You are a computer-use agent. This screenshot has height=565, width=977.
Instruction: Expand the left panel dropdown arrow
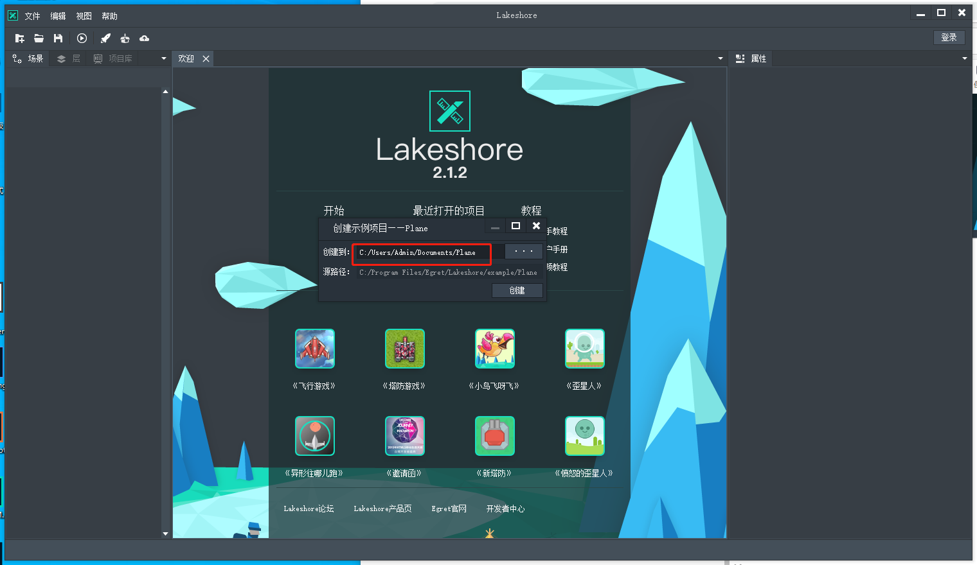click(164, 58)
